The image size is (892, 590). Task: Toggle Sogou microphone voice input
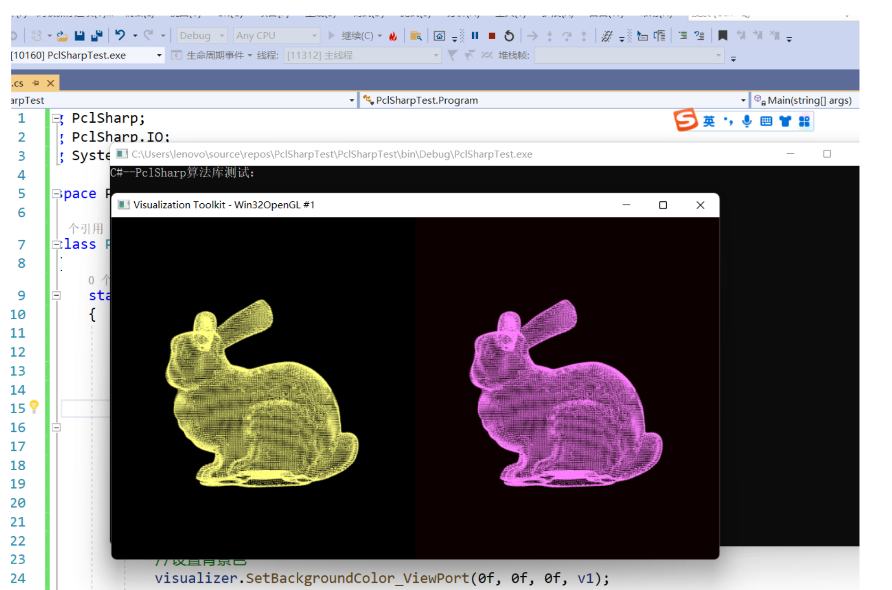(747, 121)
